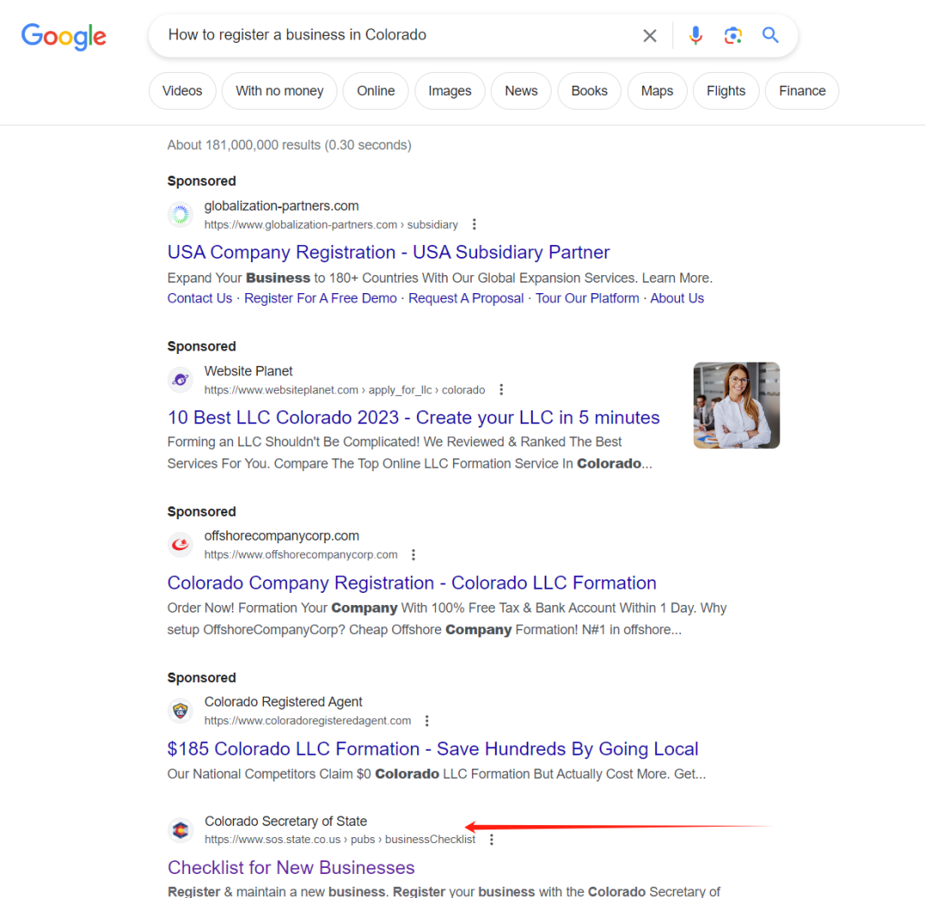
Task: Click the businesswoman thumbnail image
Action: point(737,405)
